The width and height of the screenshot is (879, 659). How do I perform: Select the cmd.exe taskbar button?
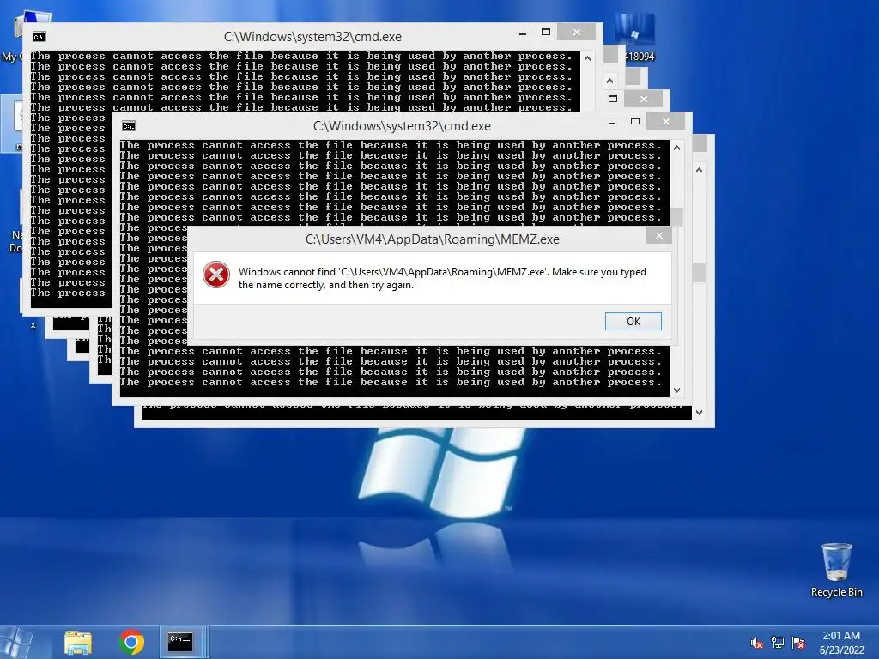180,642
